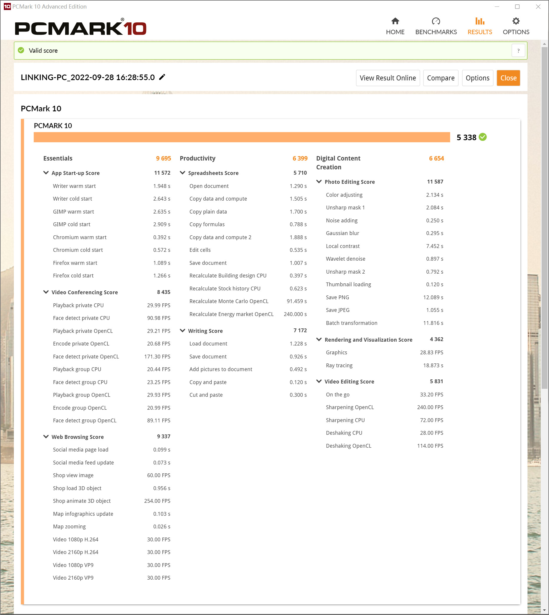Collapse the App Start-up Score section
549x615 pixels.
46,173
